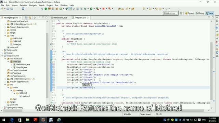219x123 pixels.
Task: Switch to the Spring perspective
Action: (189, 13)
